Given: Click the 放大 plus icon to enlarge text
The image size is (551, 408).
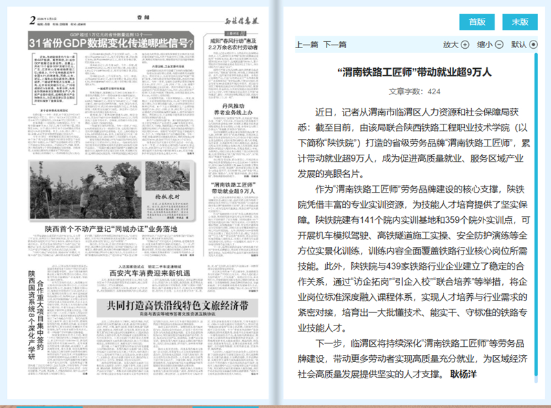Looking at the screenshot, I should [465, 45].
